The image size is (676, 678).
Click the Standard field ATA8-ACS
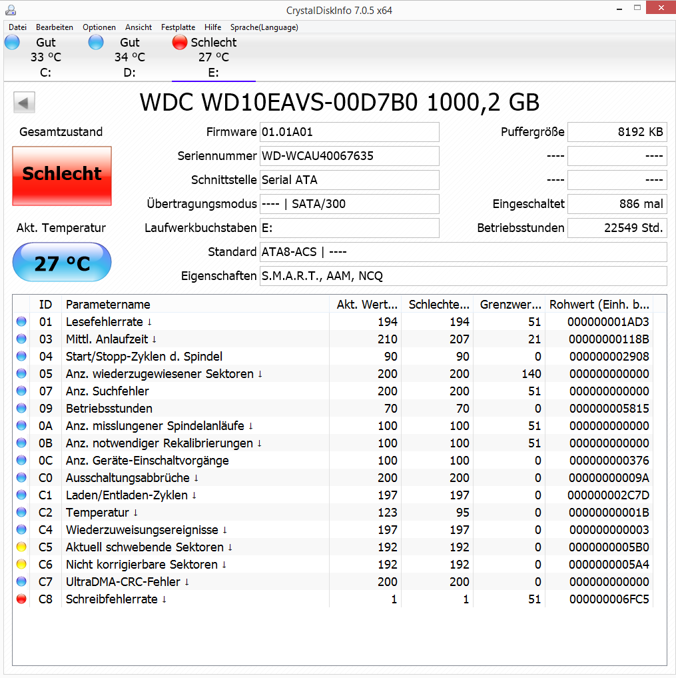pyautogui.click(x=463, y=252)
